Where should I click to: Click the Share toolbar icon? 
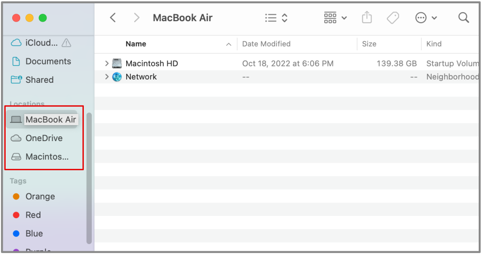click(367, 17)
